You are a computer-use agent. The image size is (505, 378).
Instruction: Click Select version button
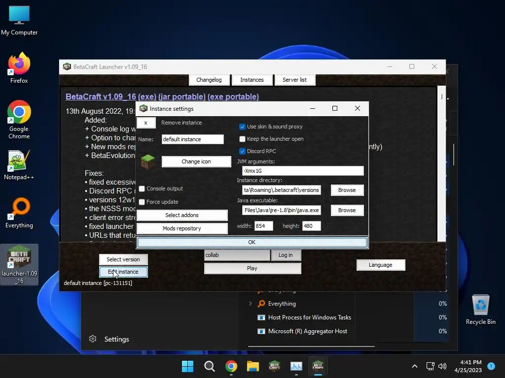123,259
